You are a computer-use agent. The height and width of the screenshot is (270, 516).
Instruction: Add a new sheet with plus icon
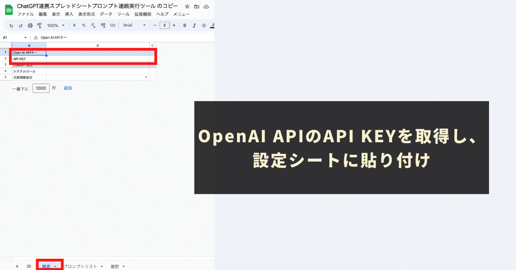coord(17,266)
